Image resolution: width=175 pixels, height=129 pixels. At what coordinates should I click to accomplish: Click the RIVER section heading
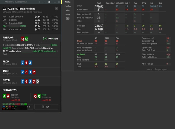(x=6, y=80)
